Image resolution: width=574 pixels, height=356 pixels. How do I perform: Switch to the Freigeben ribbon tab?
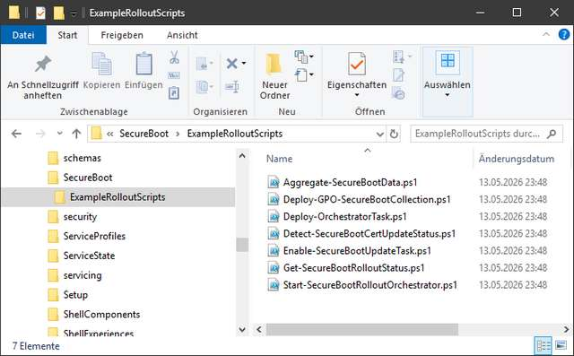[122, 35]
